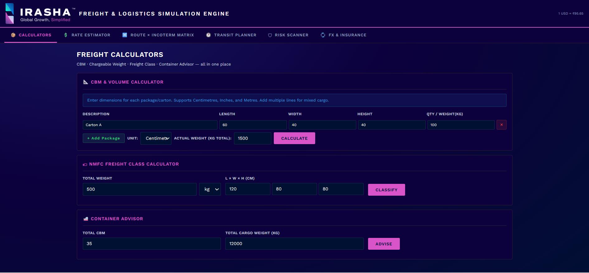This screenshot has height=273, width=589.
Task: Click the NMFC width field, first 80
Action: (x=294, y=189)
